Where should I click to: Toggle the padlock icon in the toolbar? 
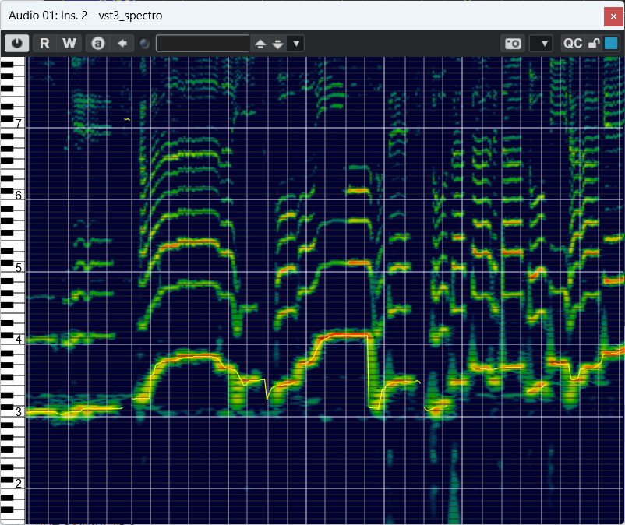594,44
